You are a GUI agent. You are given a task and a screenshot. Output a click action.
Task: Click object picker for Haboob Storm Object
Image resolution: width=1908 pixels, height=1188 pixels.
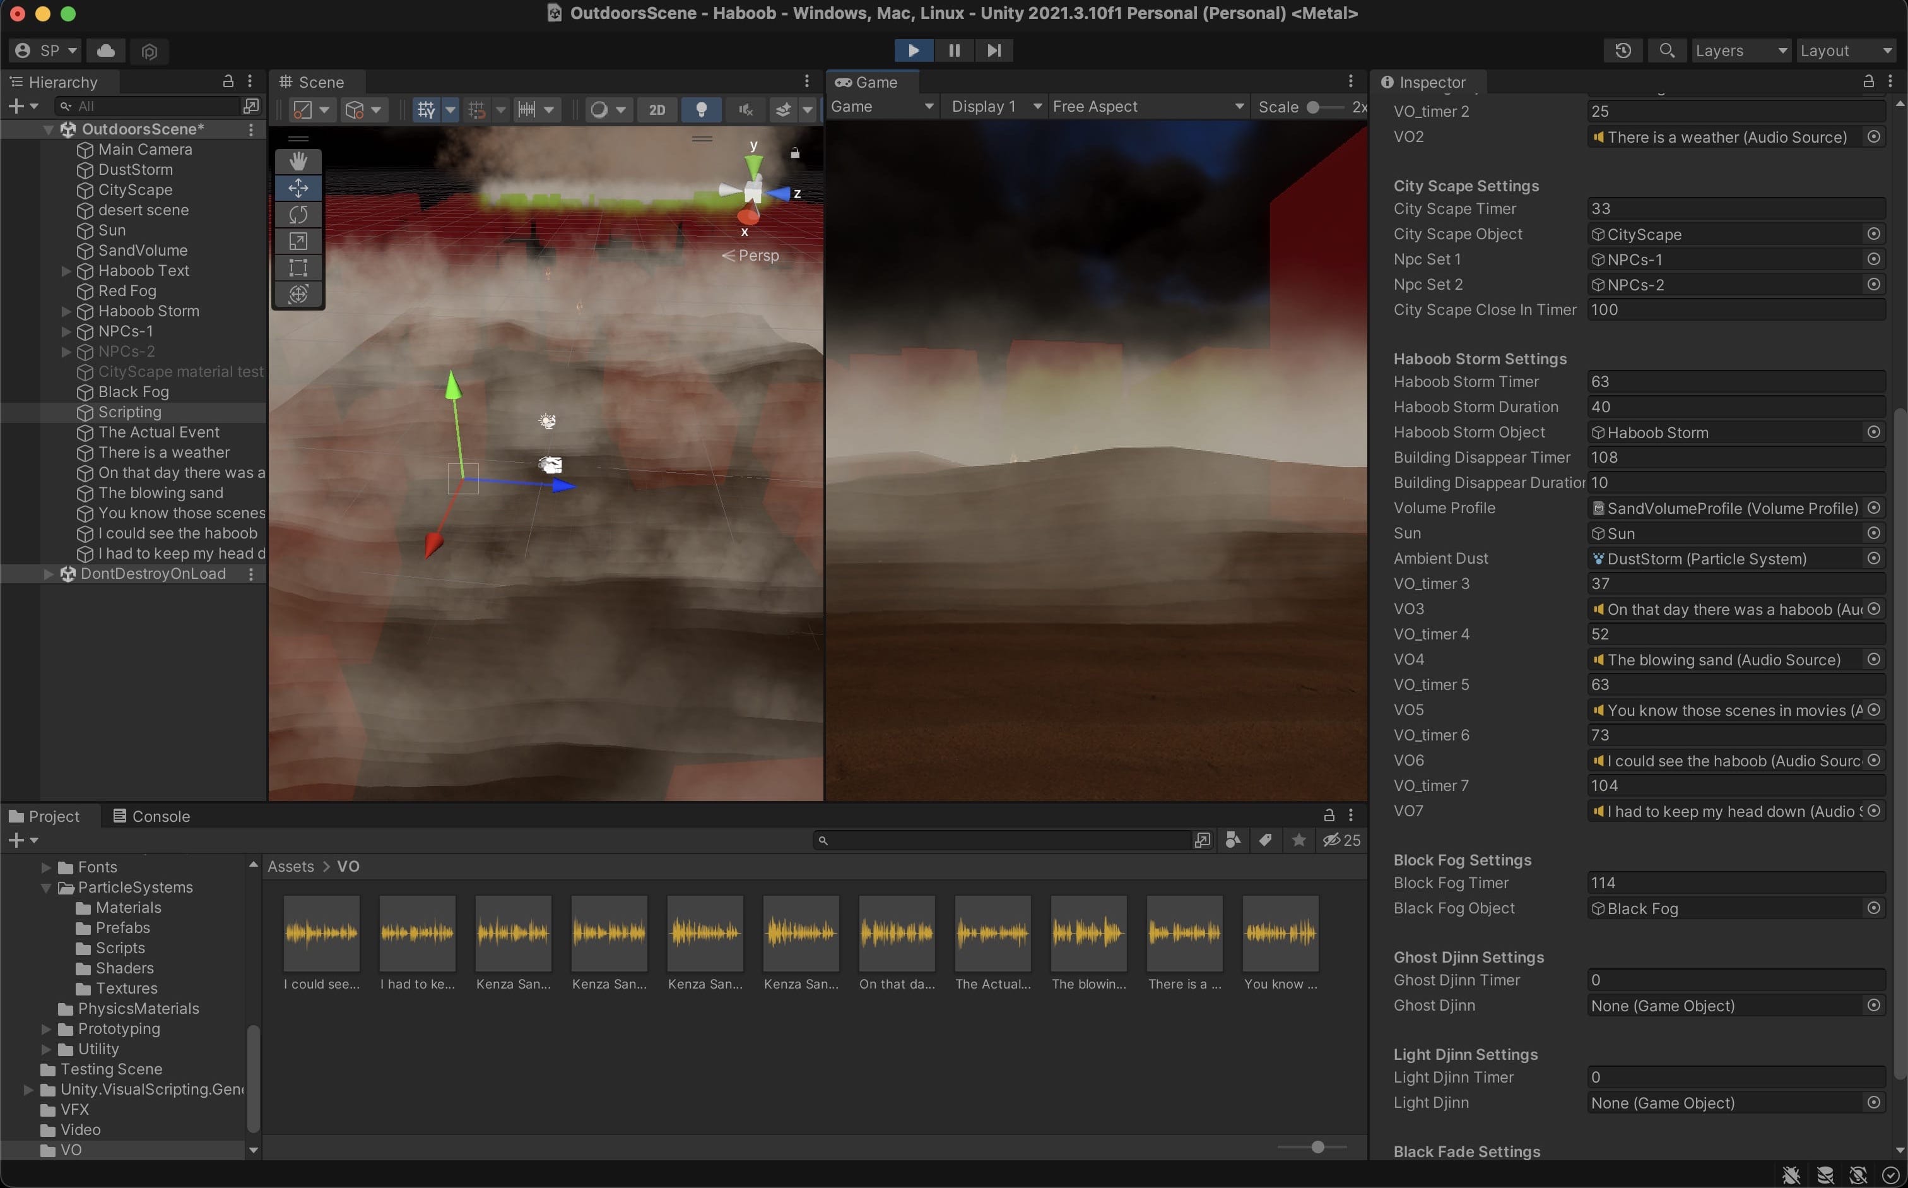tap(1873, 432)
